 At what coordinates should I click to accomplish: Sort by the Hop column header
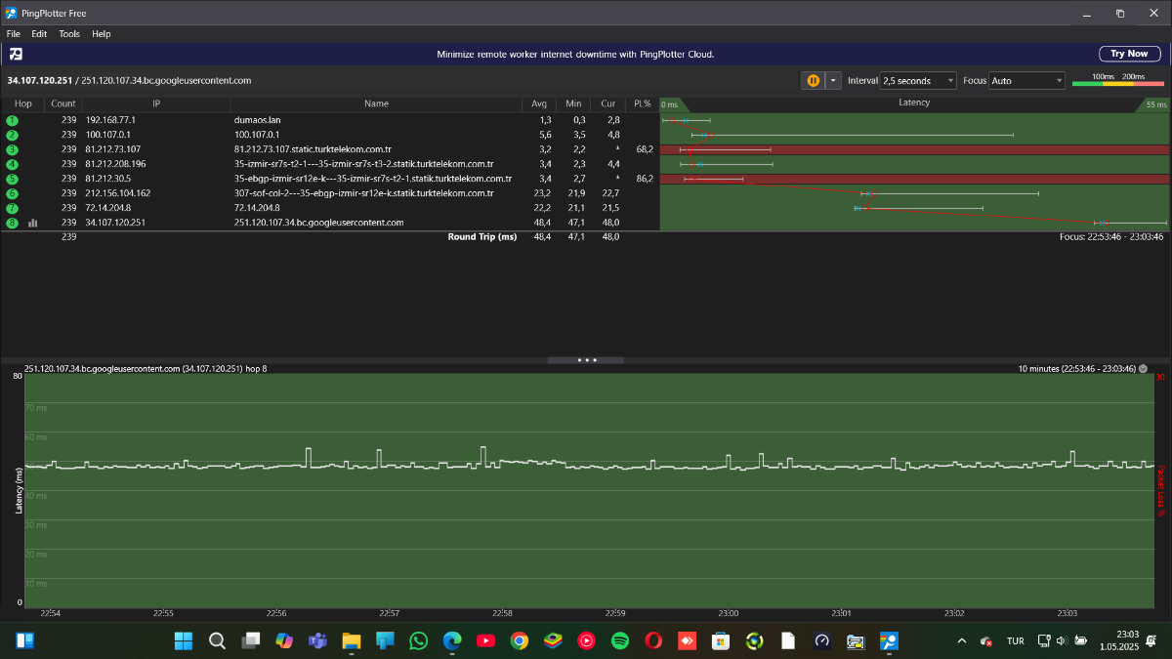[x=23, y=103]
